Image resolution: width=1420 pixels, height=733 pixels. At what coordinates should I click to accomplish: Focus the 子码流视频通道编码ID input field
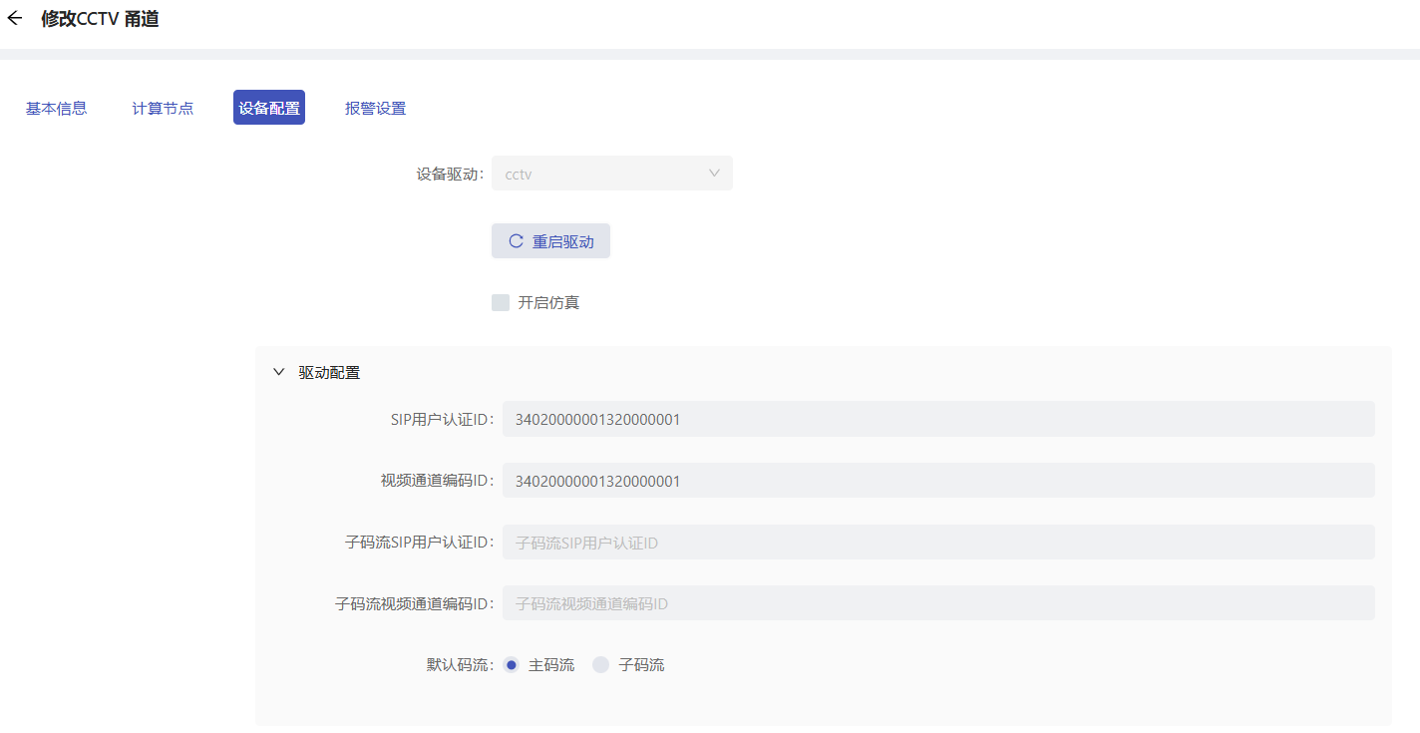pyautogui.click(x=938, y=603)
